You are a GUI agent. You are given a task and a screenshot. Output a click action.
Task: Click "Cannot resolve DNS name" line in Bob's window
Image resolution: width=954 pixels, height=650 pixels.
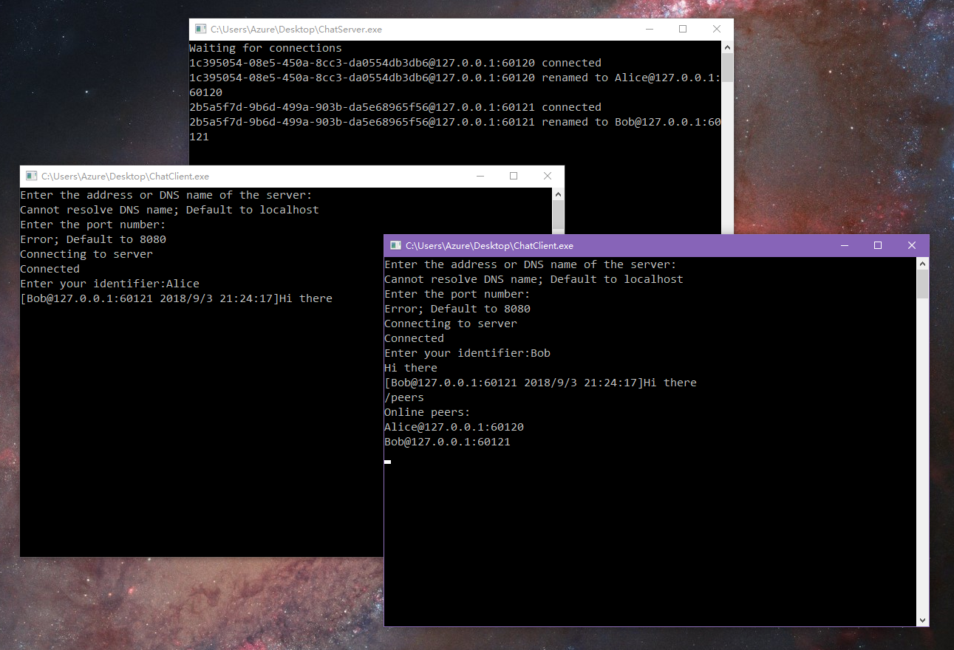tap(534, 279)
